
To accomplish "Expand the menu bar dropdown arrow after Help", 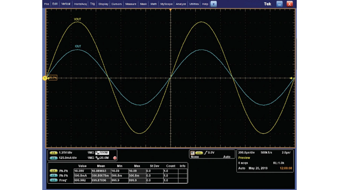I will [x=213, y=4].
